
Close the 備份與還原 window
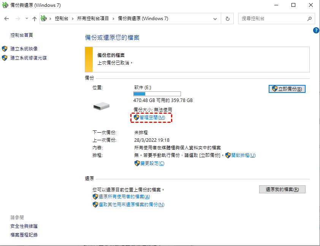(311, 5)
